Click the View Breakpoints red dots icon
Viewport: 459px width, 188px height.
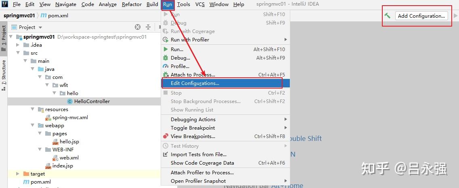click(x=166, y=136)
